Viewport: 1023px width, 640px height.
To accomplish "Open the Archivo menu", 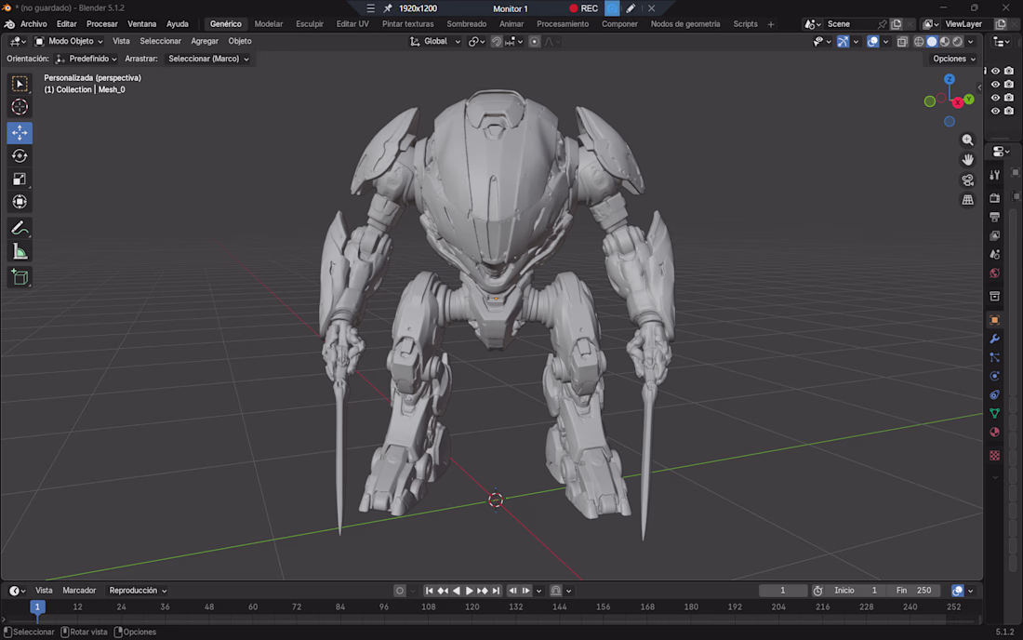I will [33, 24].
